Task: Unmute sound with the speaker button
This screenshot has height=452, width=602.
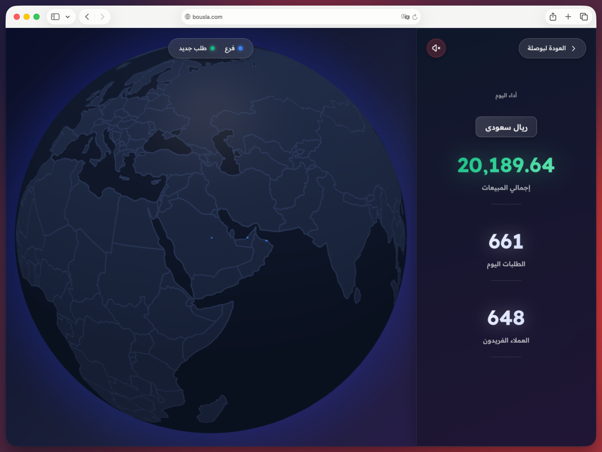Action: [436, 48]
